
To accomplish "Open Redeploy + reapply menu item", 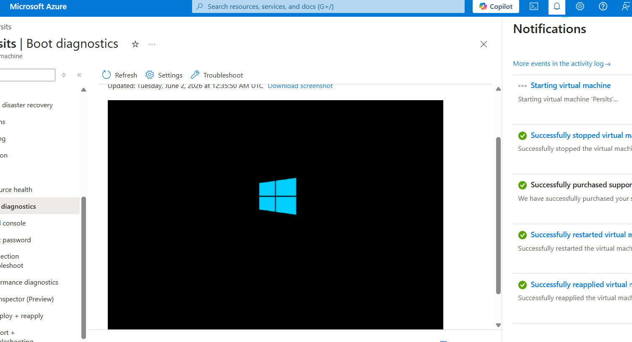I will (x=21, y=316).
